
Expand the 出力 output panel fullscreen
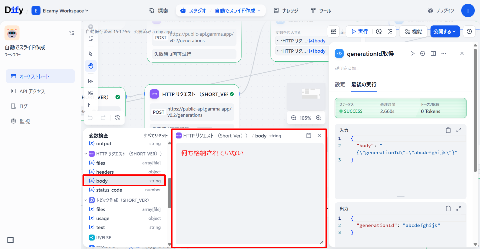coord(458,209)
